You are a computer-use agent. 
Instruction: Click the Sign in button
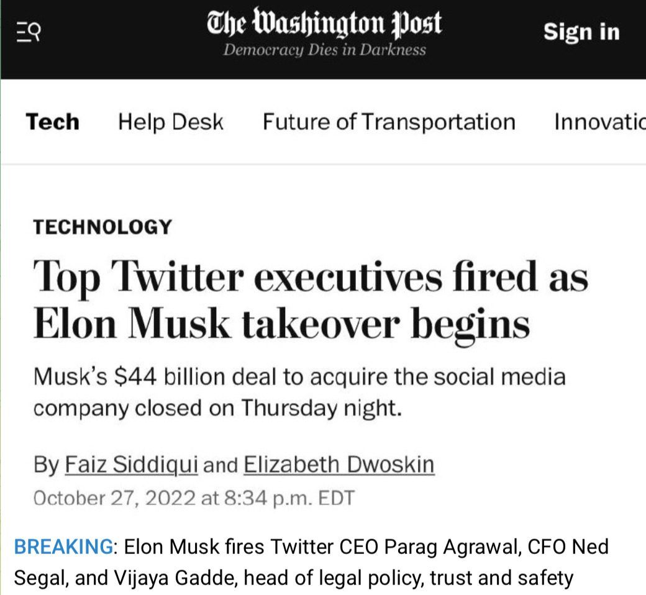coord(581,32)
